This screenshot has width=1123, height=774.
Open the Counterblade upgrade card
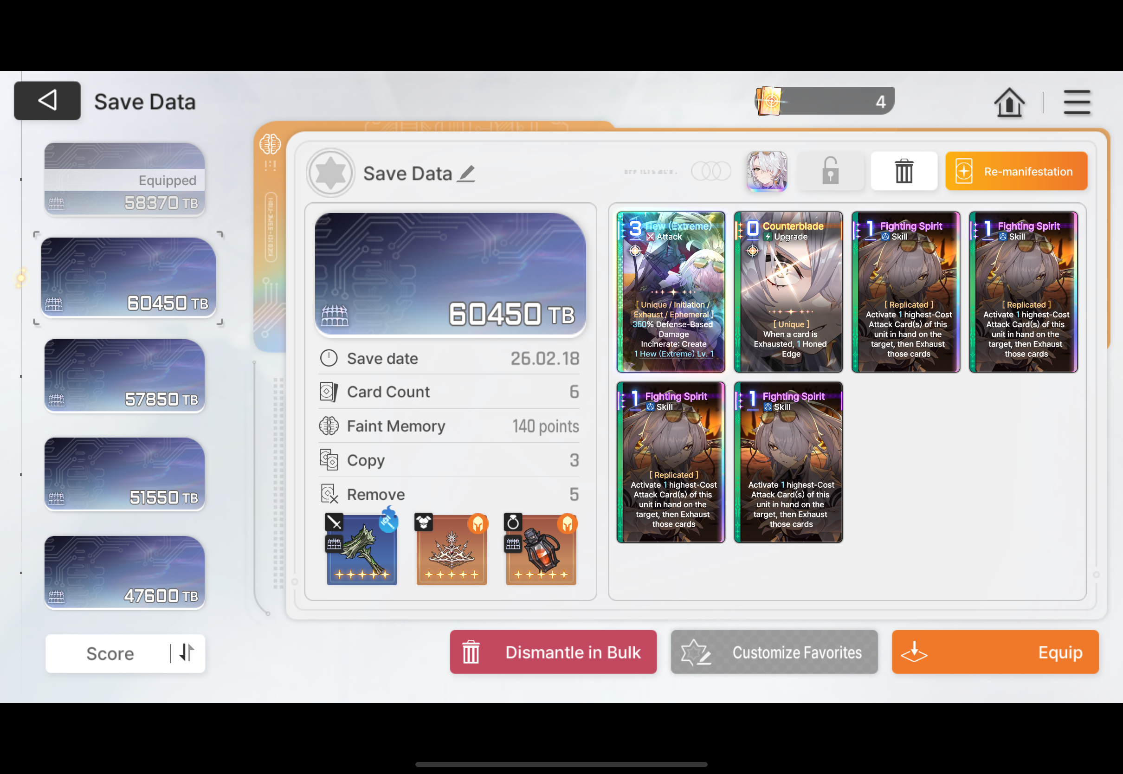(788, 292)
